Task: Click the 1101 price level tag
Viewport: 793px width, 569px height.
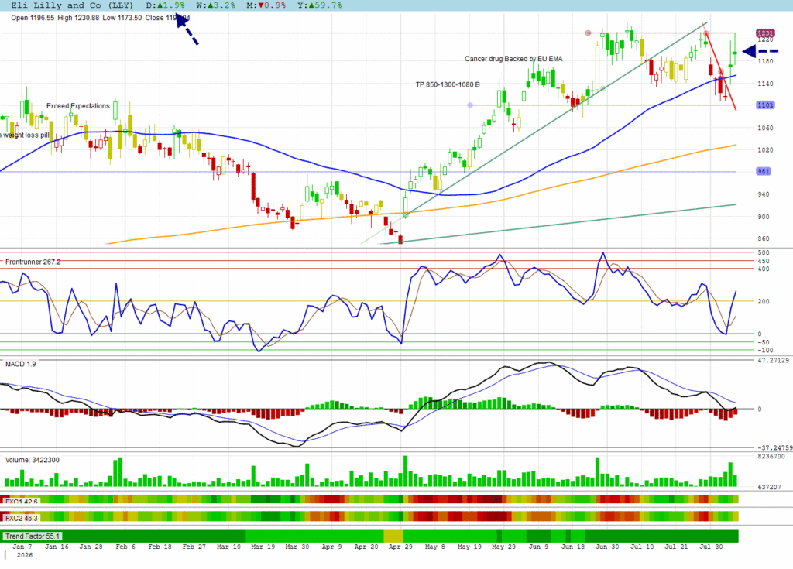Action: pos(765,105)
